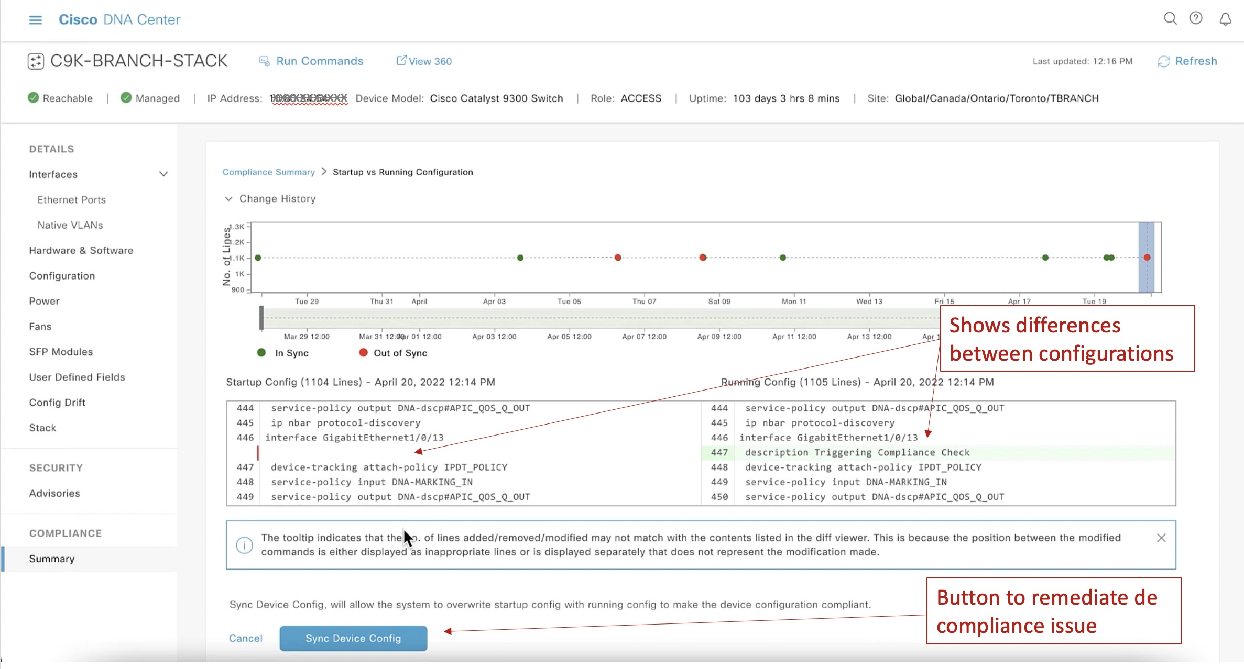
Task: Open View 360 external link icon
Action: pyautogui.click(x=401, y=61)
